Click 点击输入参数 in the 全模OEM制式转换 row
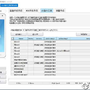This screenshot has height=90, width=90. (39, 63)
